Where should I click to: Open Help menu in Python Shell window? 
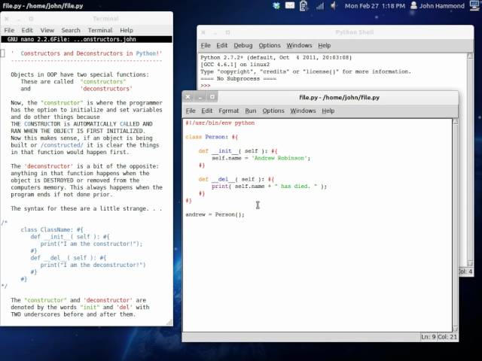[324, 45]
